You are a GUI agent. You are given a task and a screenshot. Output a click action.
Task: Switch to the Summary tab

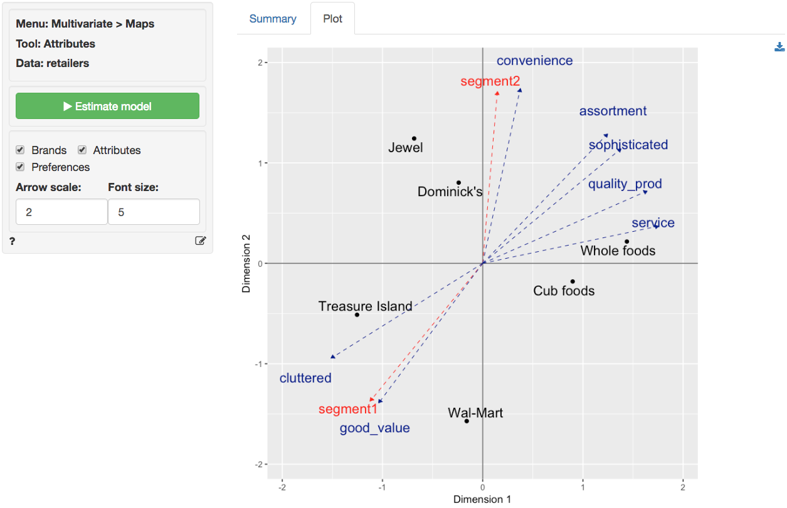273,19
